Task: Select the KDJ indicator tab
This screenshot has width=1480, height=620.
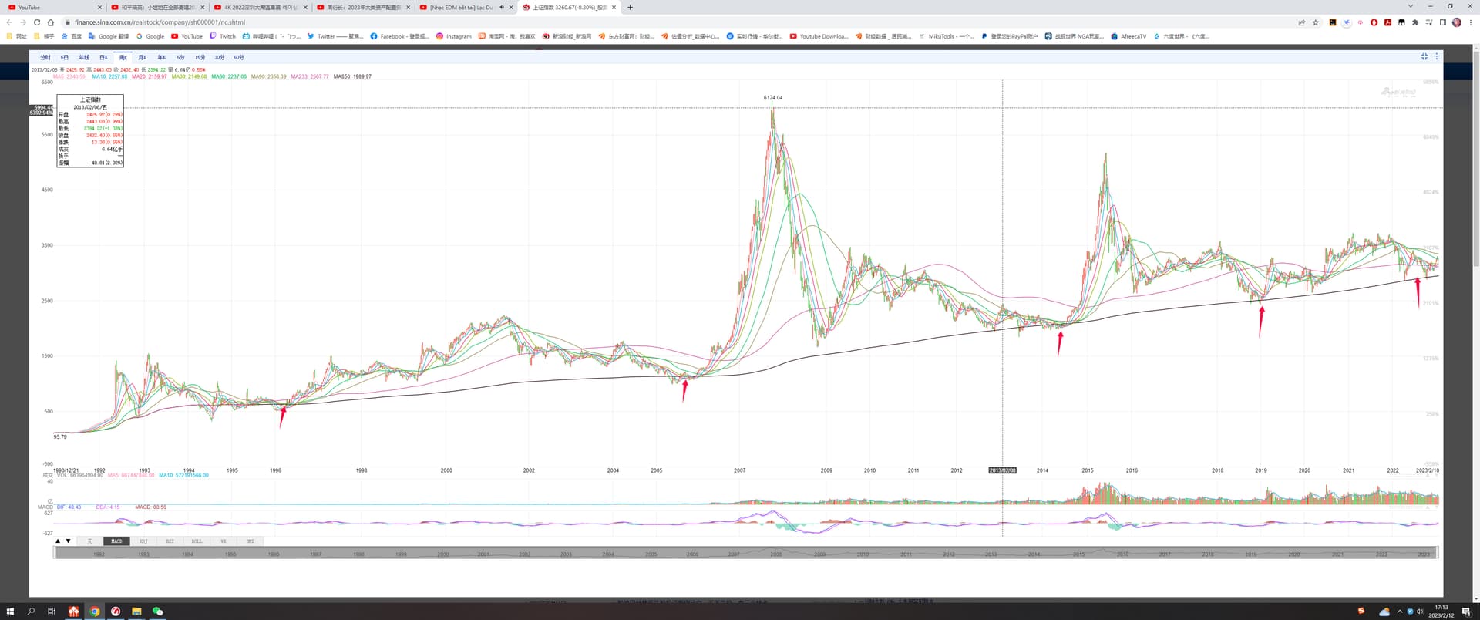Action: pyautogui.click(x=143, y=541)
